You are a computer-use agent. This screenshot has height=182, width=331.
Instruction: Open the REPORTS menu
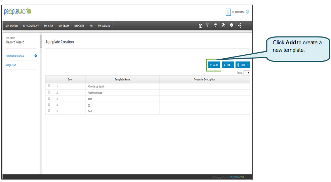point(79,26)
